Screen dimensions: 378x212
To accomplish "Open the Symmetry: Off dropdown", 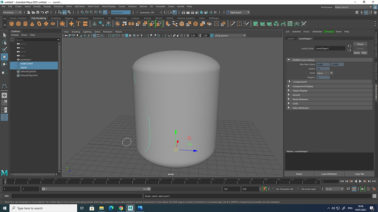I will point(149,12).
